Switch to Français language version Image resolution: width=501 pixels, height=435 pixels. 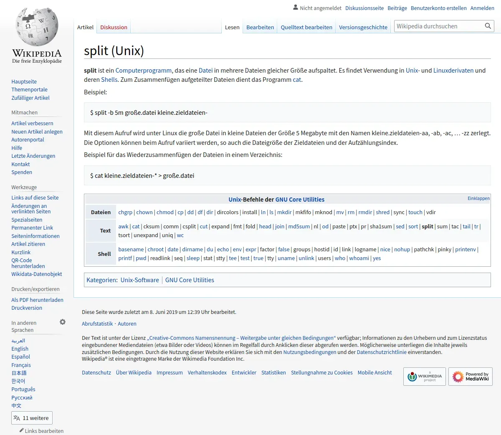point(21,365)
